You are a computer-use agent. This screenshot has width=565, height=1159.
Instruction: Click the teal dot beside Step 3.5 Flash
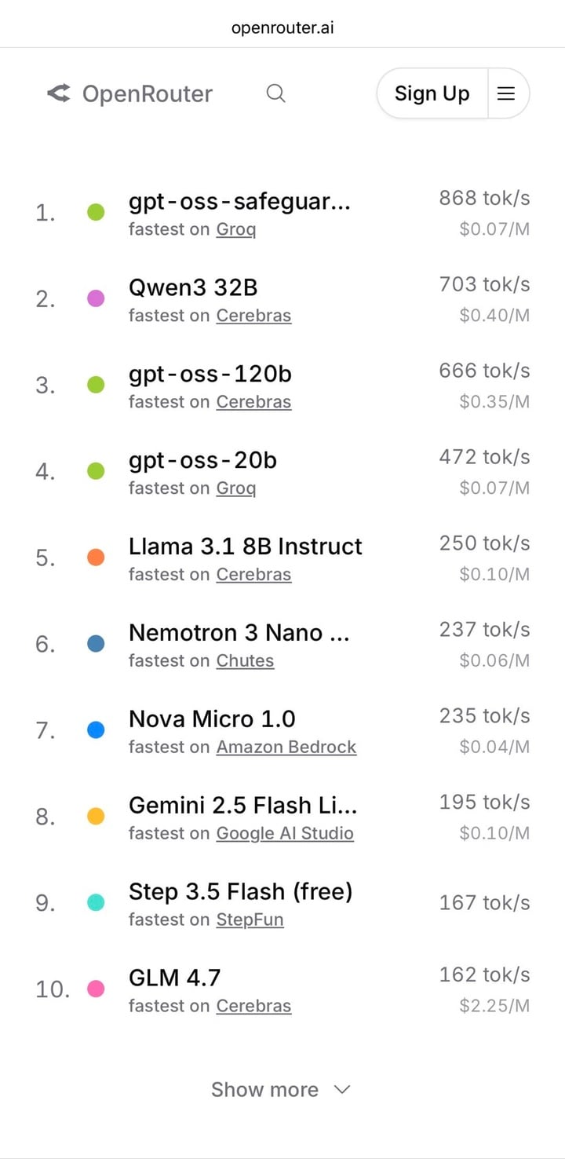(96, 903)
